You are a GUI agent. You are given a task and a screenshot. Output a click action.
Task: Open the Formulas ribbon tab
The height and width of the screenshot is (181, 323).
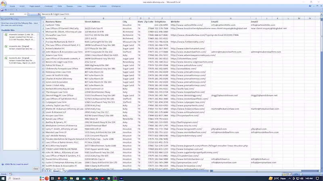[x=48, y=6]
